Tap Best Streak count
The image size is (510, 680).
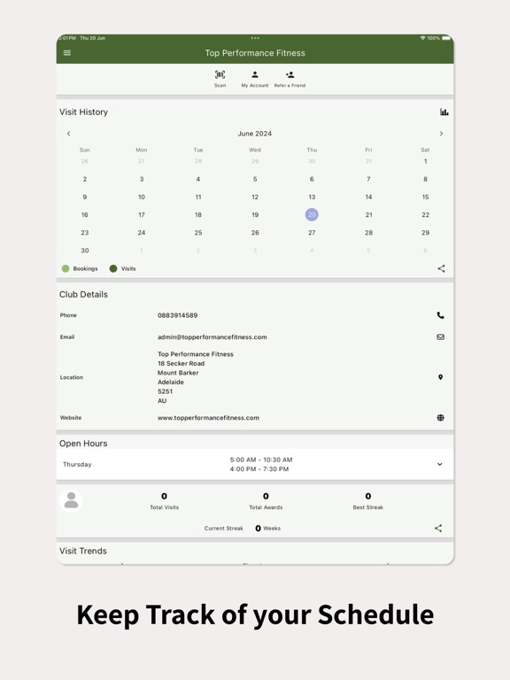(368, 496)
